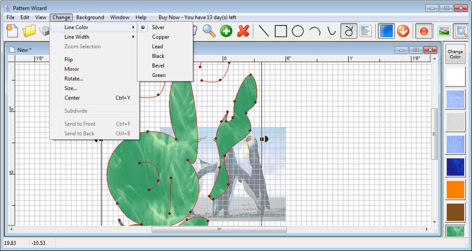472x251 pixels.
Task: Select Mirror from Change menu
Action: [94, 69]
